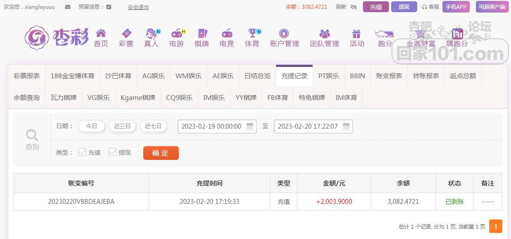Open 账户管理 account management icon
Viewport: 511px width, 239px height.
284,33
